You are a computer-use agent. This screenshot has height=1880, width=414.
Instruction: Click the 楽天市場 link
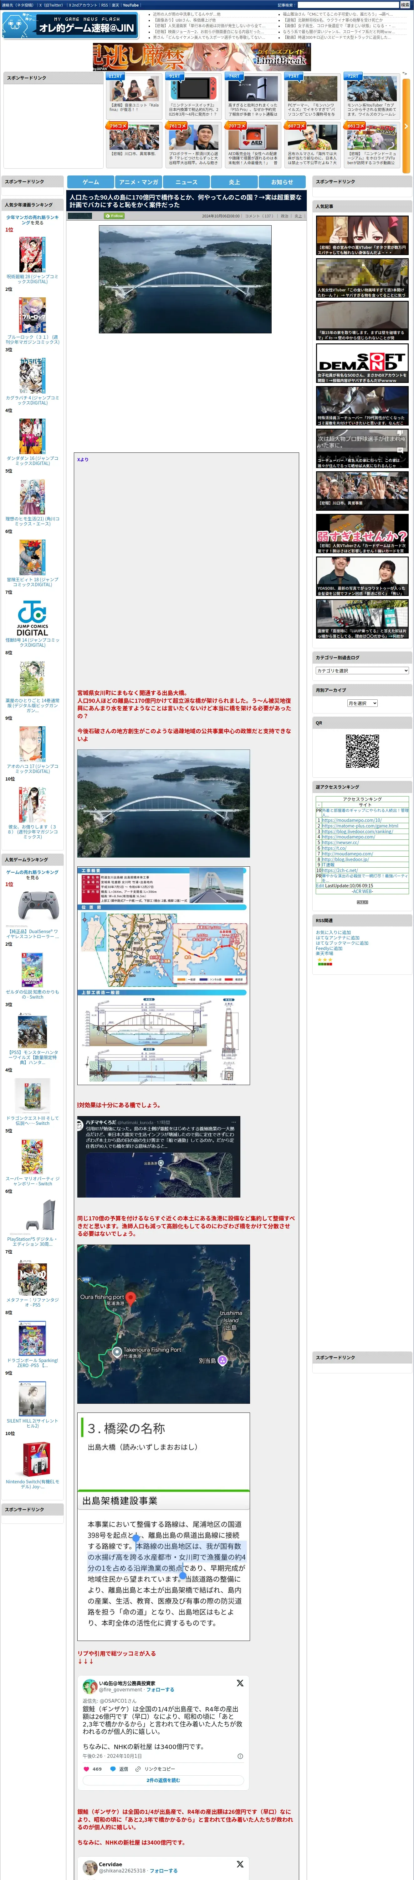(x=325, y=953)
